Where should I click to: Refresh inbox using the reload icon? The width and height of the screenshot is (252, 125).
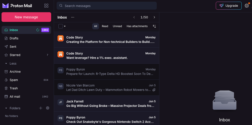click(x=38, y=30)
